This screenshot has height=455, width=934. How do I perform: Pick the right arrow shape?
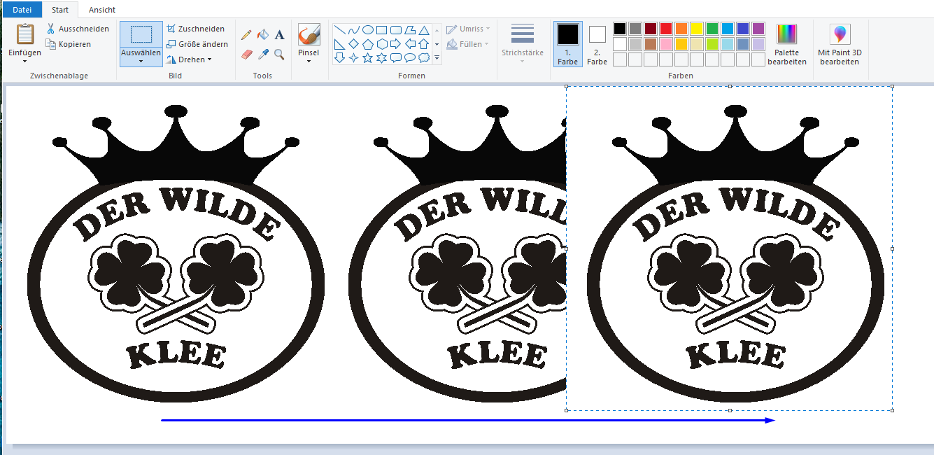tap(396, 44)
